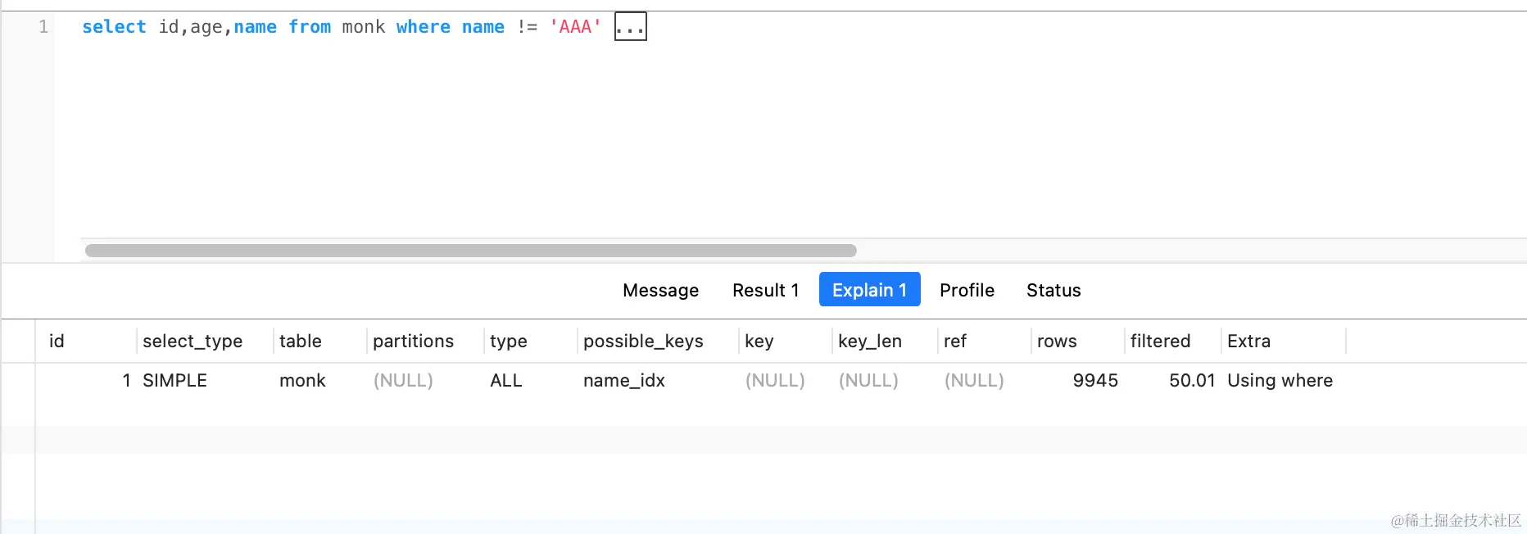Select the (NULL) key_len cell
The width and height of the screenshot is (1527, 534).
pyautogui.click(x=868, y=380)
